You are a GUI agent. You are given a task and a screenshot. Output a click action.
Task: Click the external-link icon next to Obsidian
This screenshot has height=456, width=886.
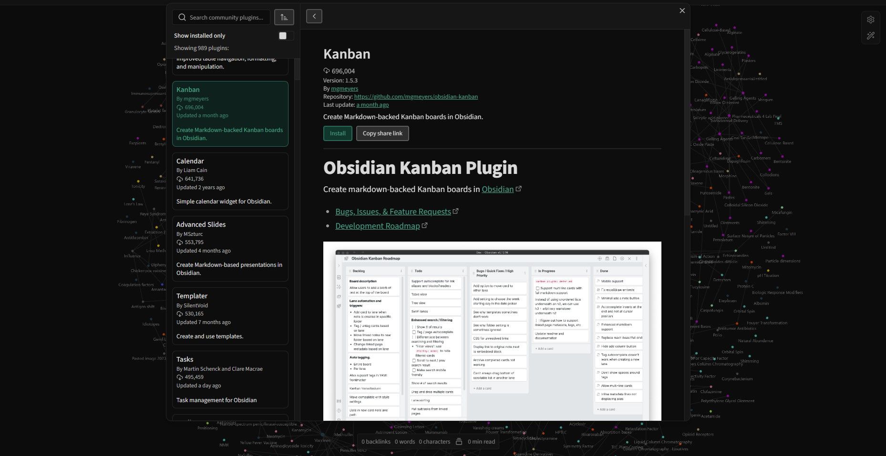pyautogui.click(x=519, y=189)
